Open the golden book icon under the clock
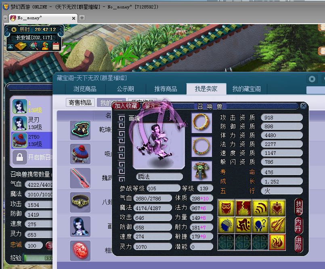 [x=21, y=46]
